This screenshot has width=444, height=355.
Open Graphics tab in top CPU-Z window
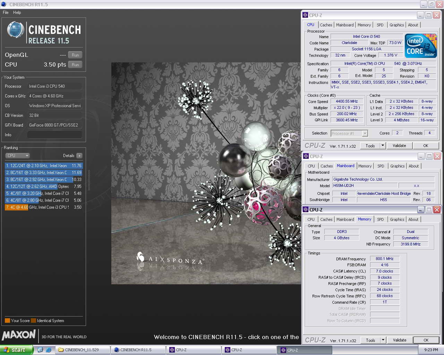coord(396,25)
